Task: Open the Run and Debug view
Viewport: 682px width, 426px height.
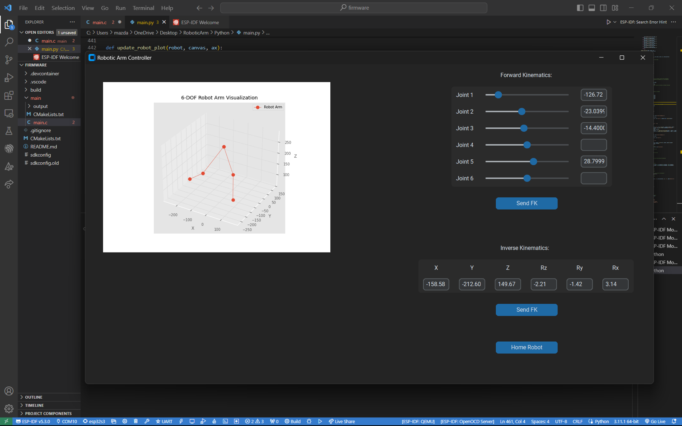Action: pyautogui.click(x=9, y=78)
